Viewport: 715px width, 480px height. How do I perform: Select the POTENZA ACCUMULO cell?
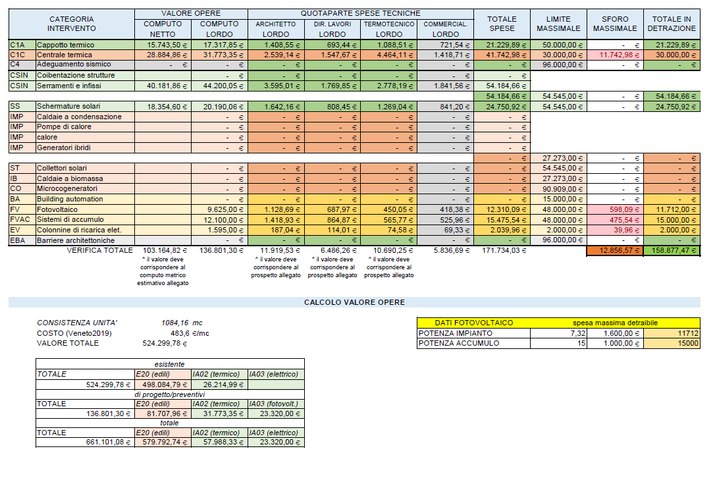click(x=474, y=344)
